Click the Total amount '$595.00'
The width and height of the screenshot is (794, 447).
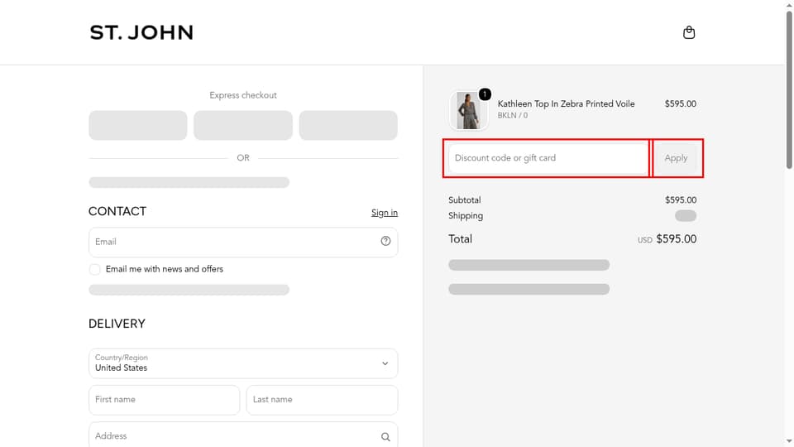pyautogui.click(x=676, y=239)
